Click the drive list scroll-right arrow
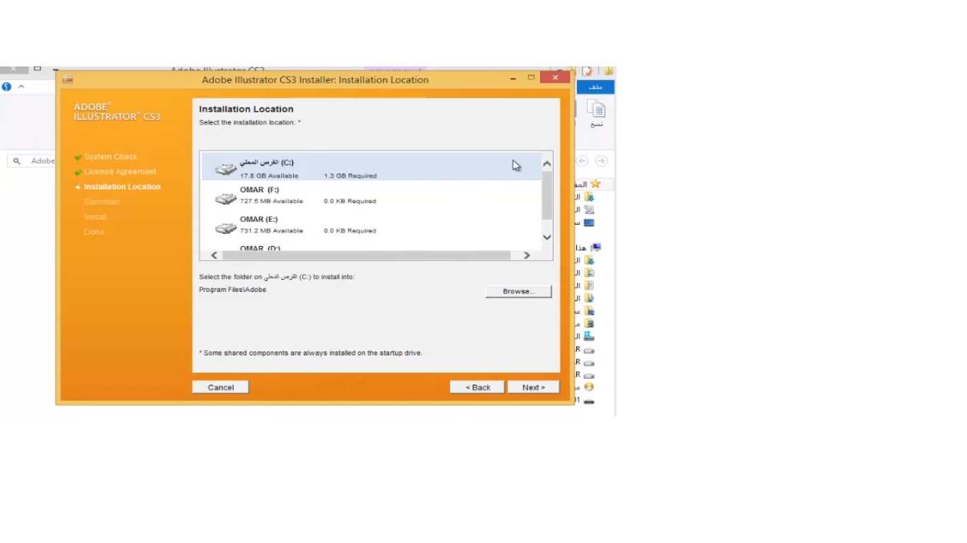 coord(527,255)
